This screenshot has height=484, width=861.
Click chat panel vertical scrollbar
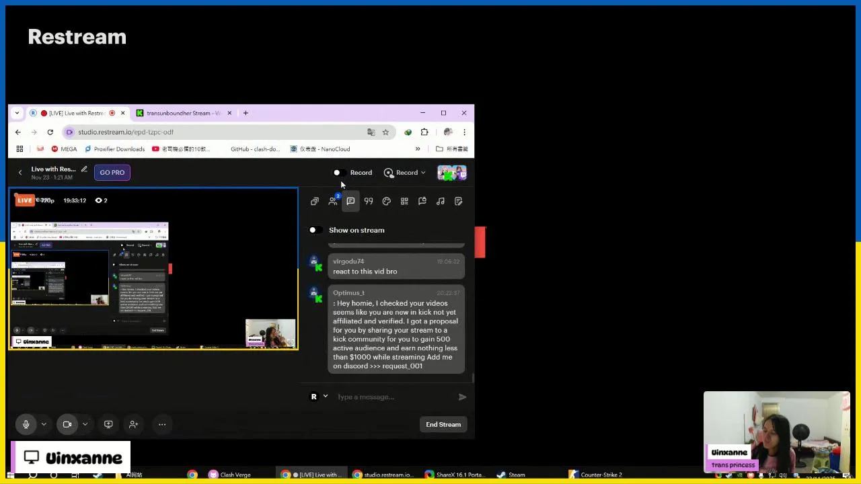(473, 378)
